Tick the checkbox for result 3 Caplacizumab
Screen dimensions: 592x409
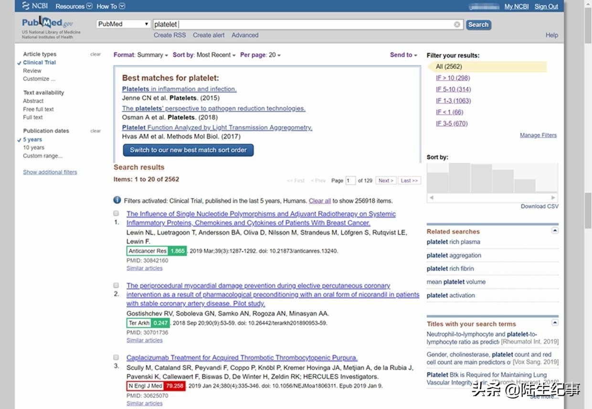[116, 357]
